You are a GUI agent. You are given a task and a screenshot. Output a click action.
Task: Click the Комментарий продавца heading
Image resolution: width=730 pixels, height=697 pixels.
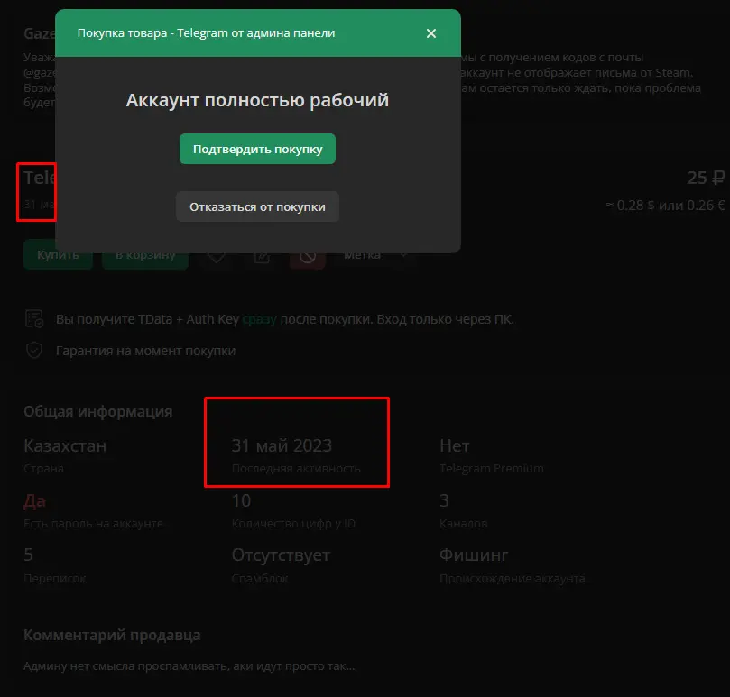click(112, 635)
